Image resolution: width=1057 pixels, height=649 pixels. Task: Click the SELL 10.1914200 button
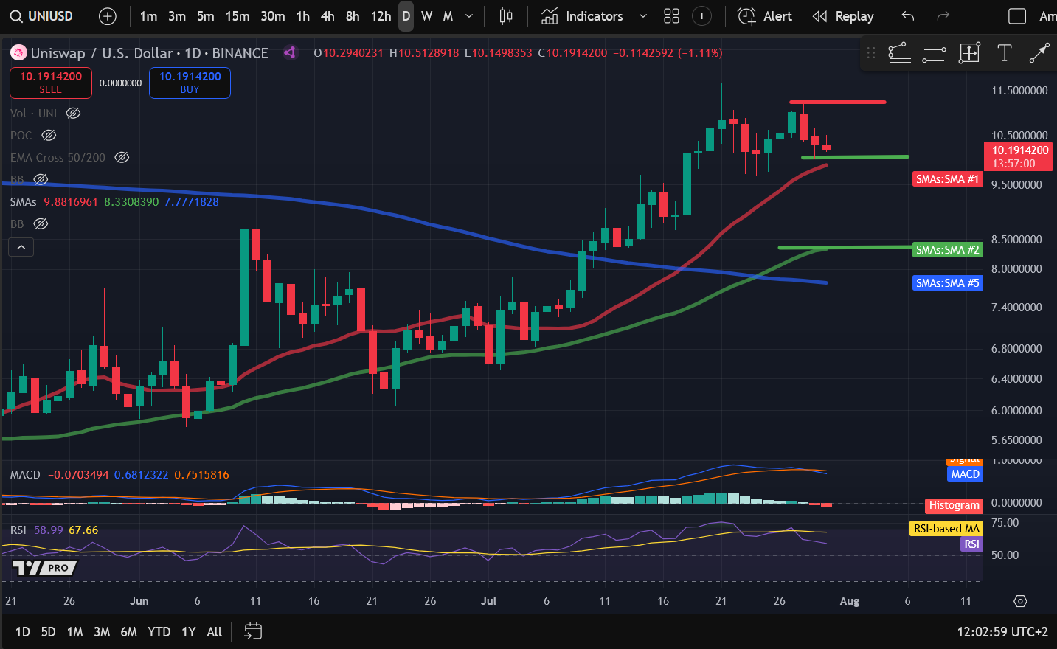51,83
